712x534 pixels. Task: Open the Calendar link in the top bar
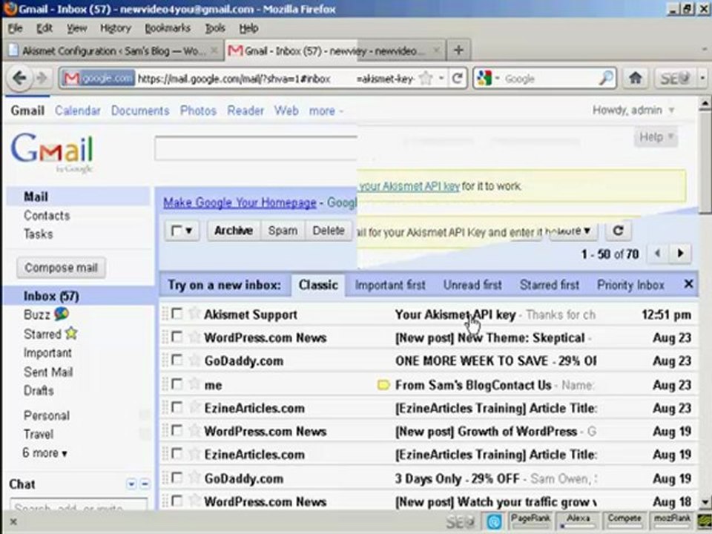point(78,111)
